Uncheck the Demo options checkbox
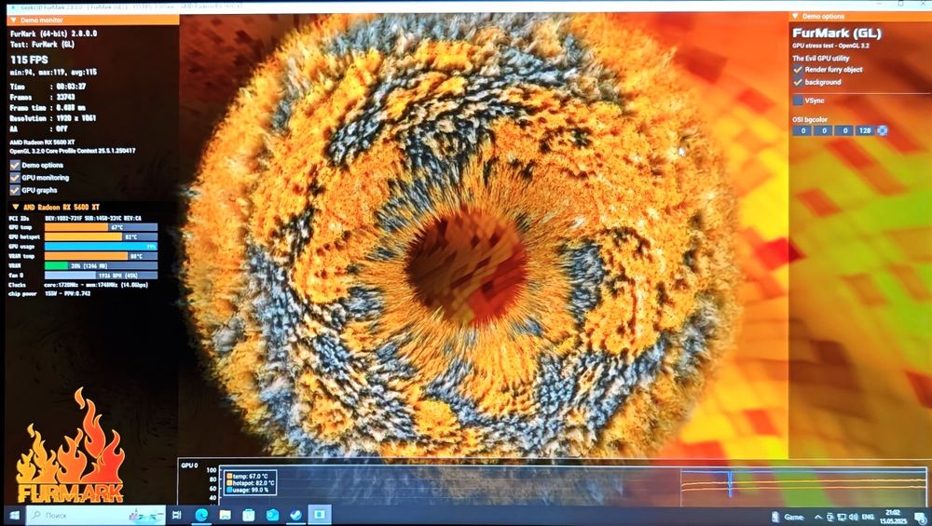Image resolution: width=932 pixels, height=526 pixels. pyautogui.click(x=15, y=165)
